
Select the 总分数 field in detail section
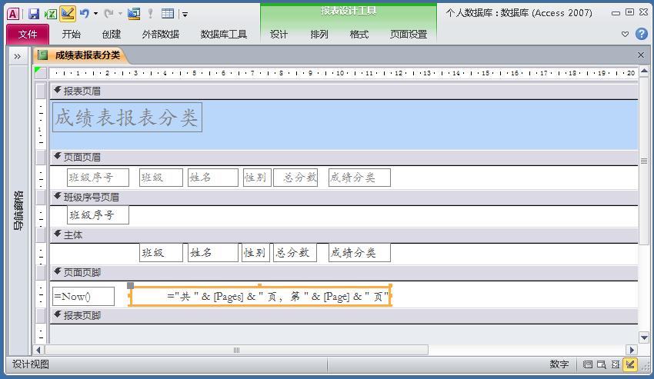coord(295,253)
